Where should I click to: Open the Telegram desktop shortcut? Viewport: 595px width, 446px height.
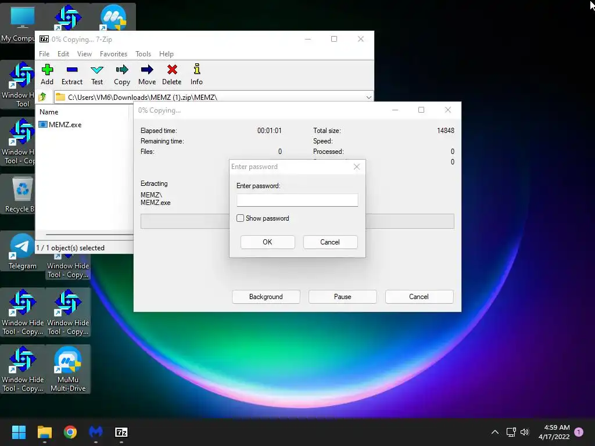23,252
